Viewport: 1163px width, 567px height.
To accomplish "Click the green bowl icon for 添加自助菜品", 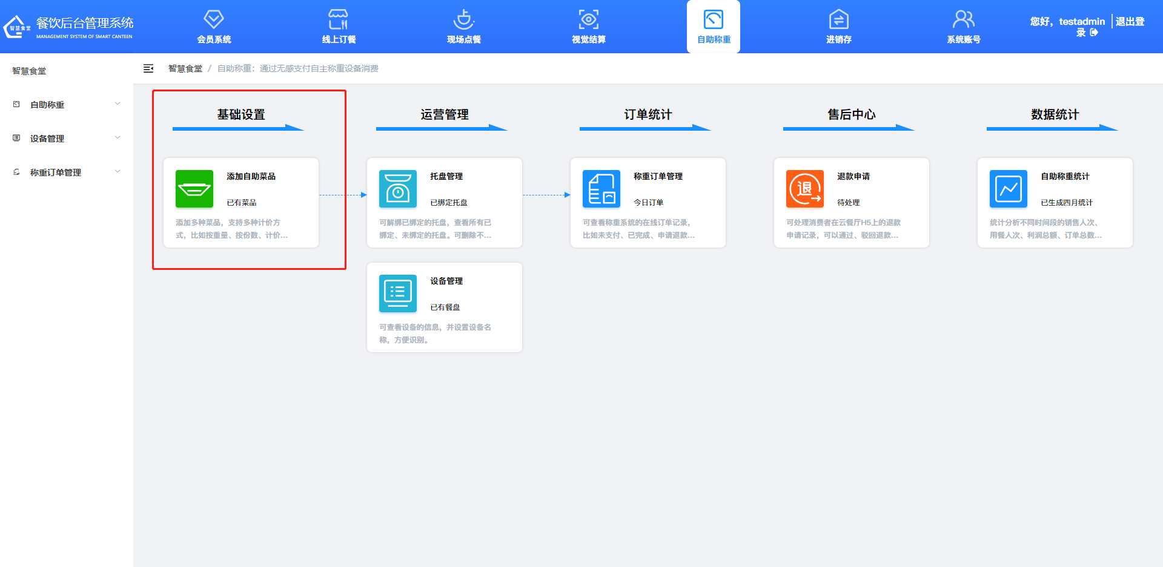I will click(x=194, y=189).
